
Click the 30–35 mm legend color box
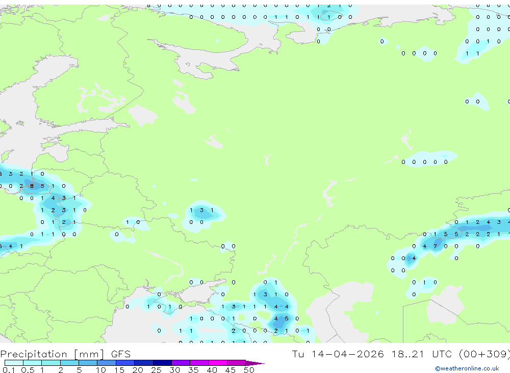click(x=181, y=363)
